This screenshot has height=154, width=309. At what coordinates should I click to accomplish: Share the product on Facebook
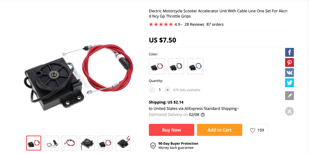tap(289, 52)
